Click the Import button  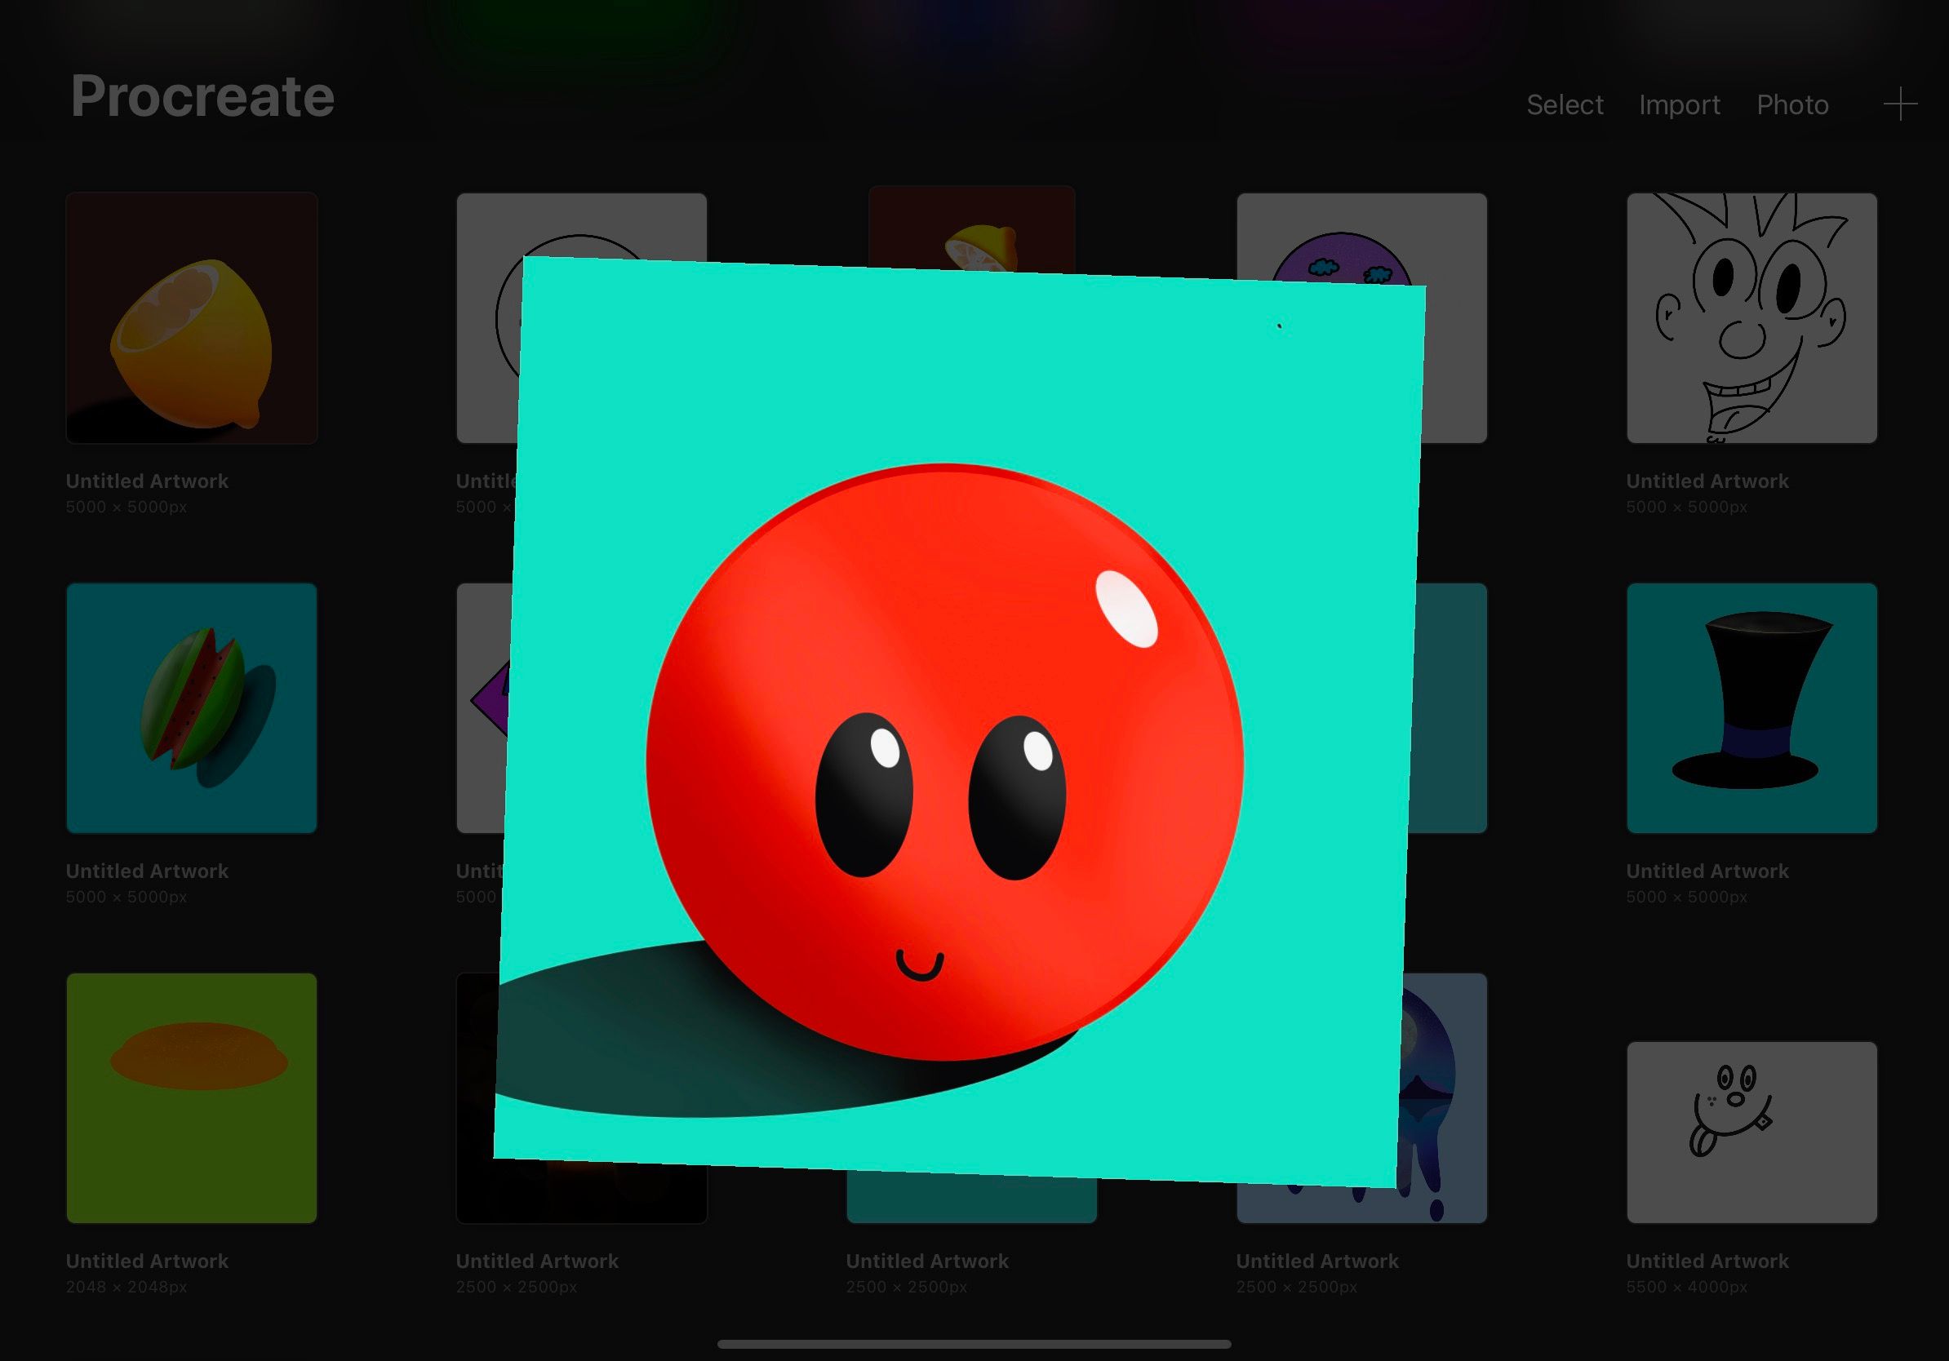(1680, 104)
